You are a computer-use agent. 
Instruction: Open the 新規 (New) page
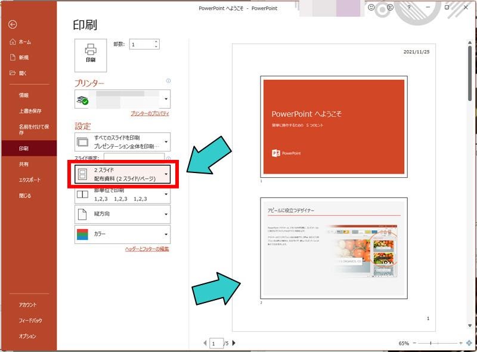(19, 57)
